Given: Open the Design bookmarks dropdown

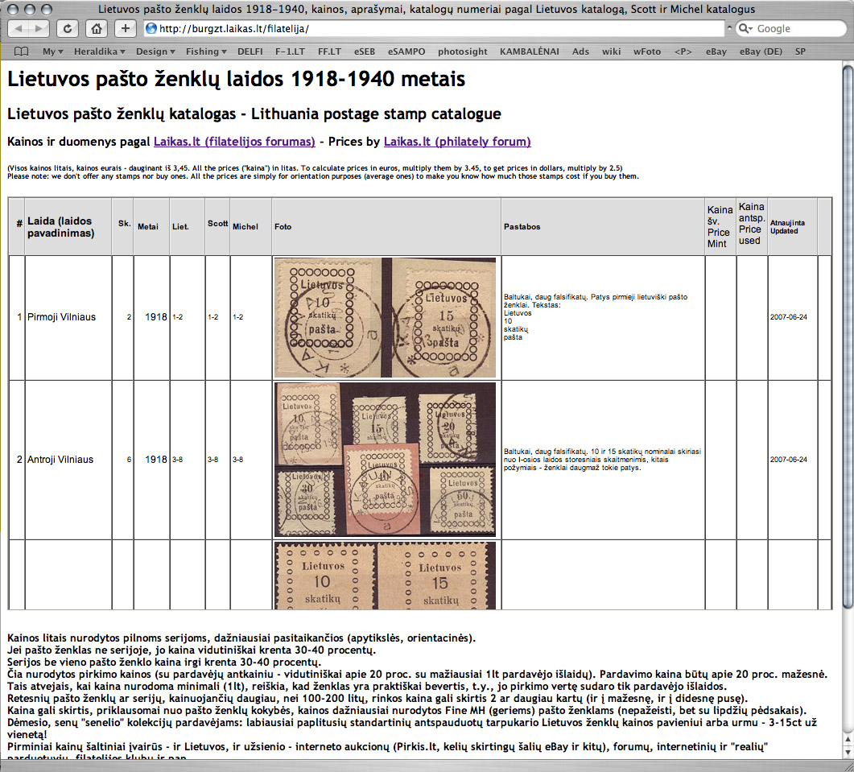Looking at the screenshot, I should [x=155, y=52].
